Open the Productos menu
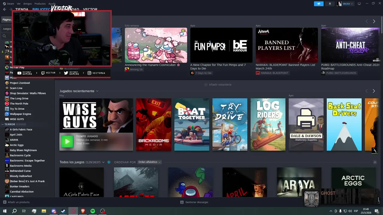Screen dimensions: 383x215 [x=40, y=4]
